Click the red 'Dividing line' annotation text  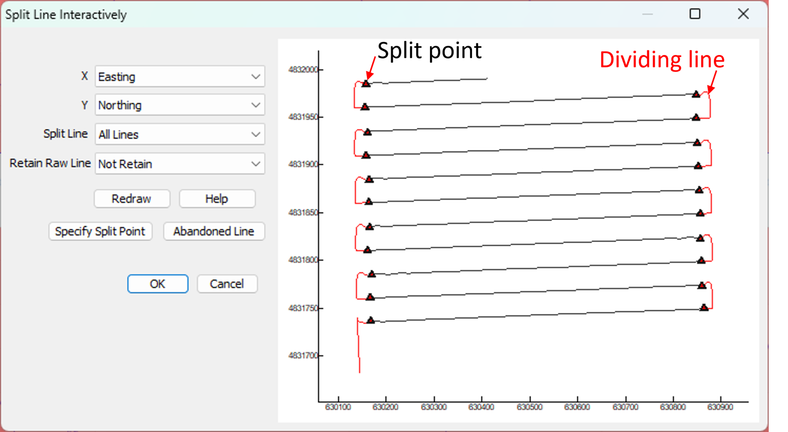tap(661, 59)
